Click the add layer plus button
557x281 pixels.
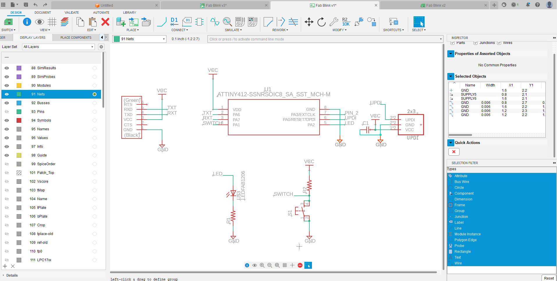click(5, 266)
